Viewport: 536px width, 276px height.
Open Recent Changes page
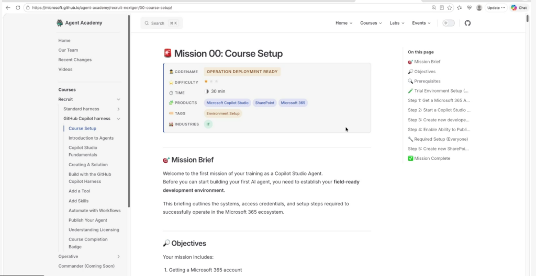point(75,60)
